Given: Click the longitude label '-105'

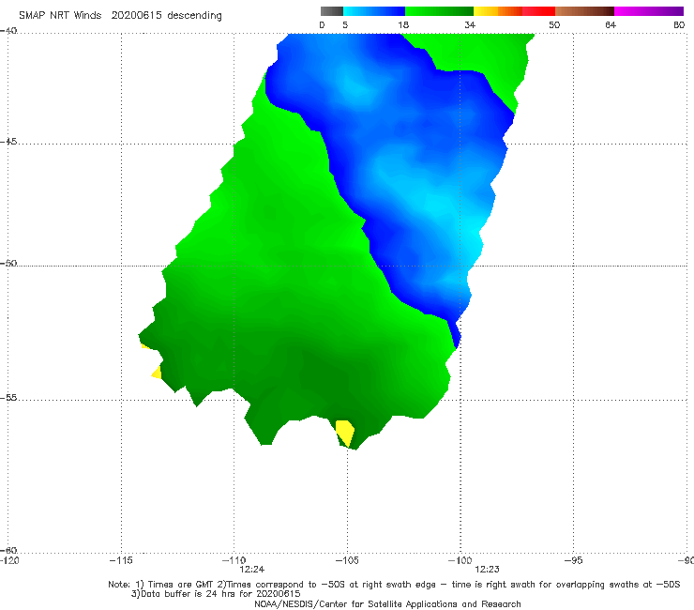Looking at the screenshot, I should point(347,560).
